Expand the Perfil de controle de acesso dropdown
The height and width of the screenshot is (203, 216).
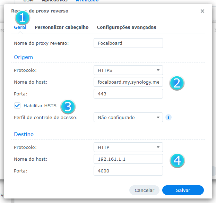pos(128,117)
